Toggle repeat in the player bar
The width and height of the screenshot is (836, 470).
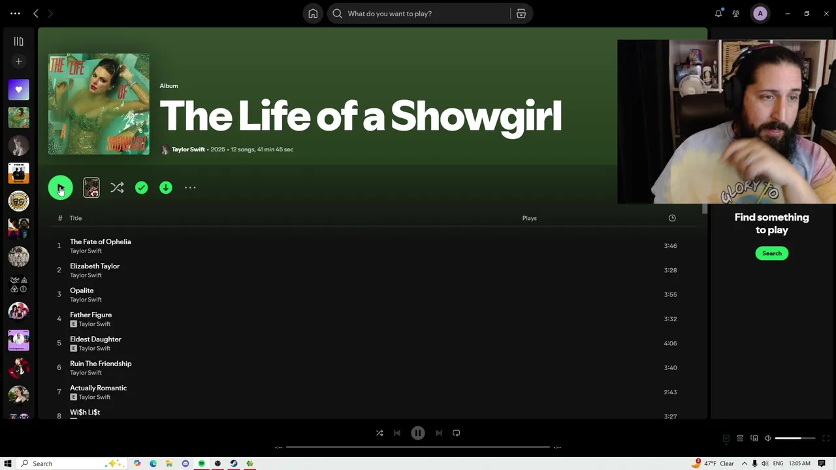pos(457,433)
